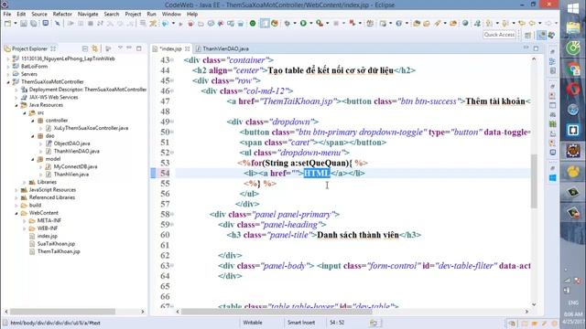The image size is (586, 329).
Task: Select SuaTaiKhoan.jsp in tree
Action: [56, 244]
